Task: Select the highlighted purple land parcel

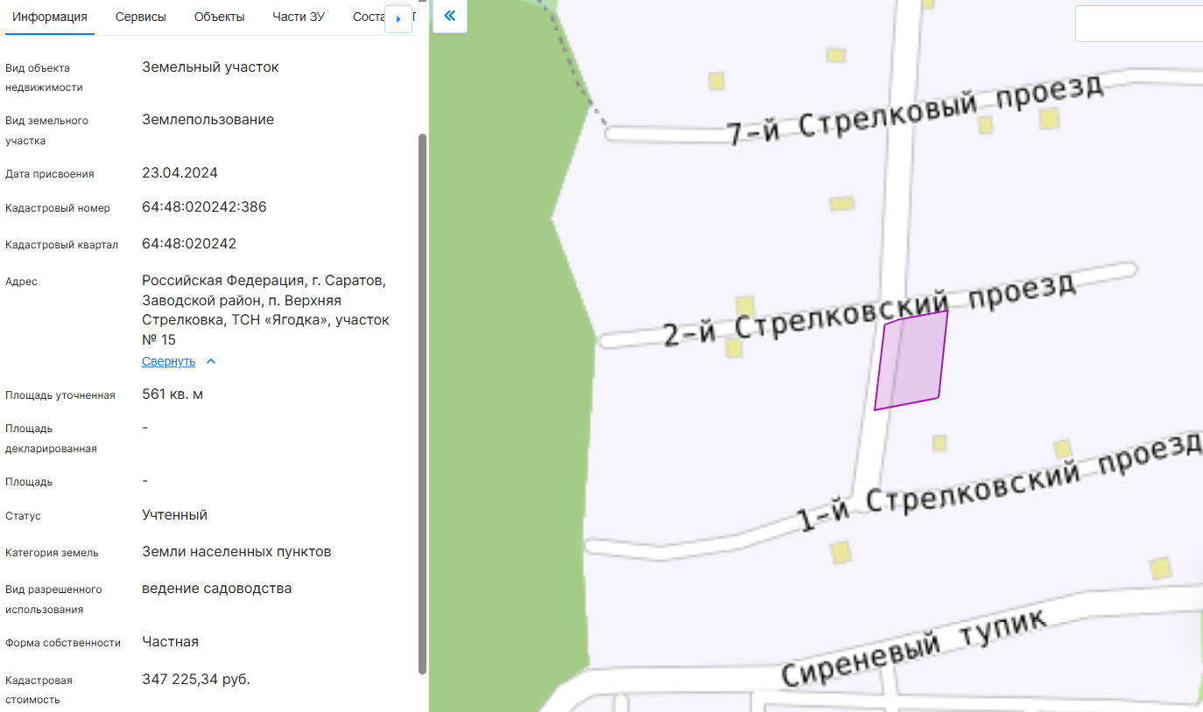Action: pos(912,360)
